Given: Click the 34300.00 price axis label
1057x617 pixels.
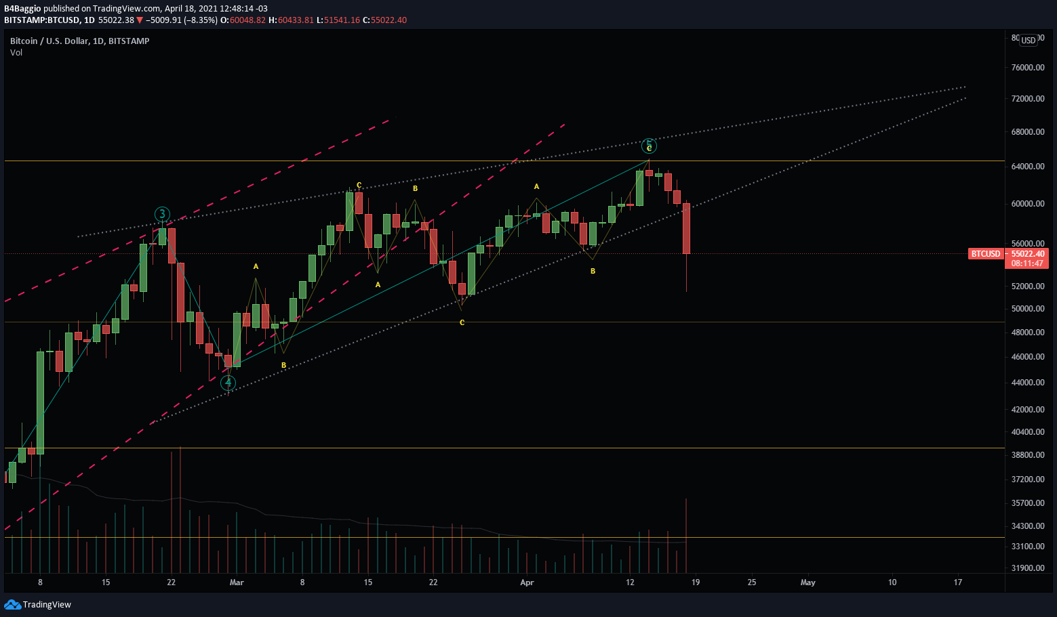Looking at the screenshot, I should tap(1028, 526).
